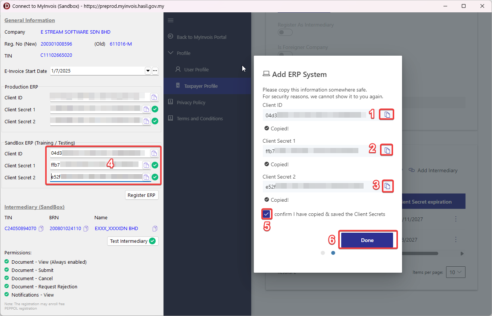Screen dimensions: 492x316
Task: Open Privacy Policy page
Action: point(191,102)
